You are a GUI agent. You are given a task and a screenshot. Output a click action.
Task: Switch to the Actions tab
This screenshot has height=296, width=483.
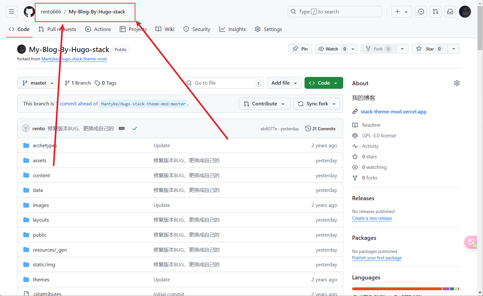tap(98, 29)
